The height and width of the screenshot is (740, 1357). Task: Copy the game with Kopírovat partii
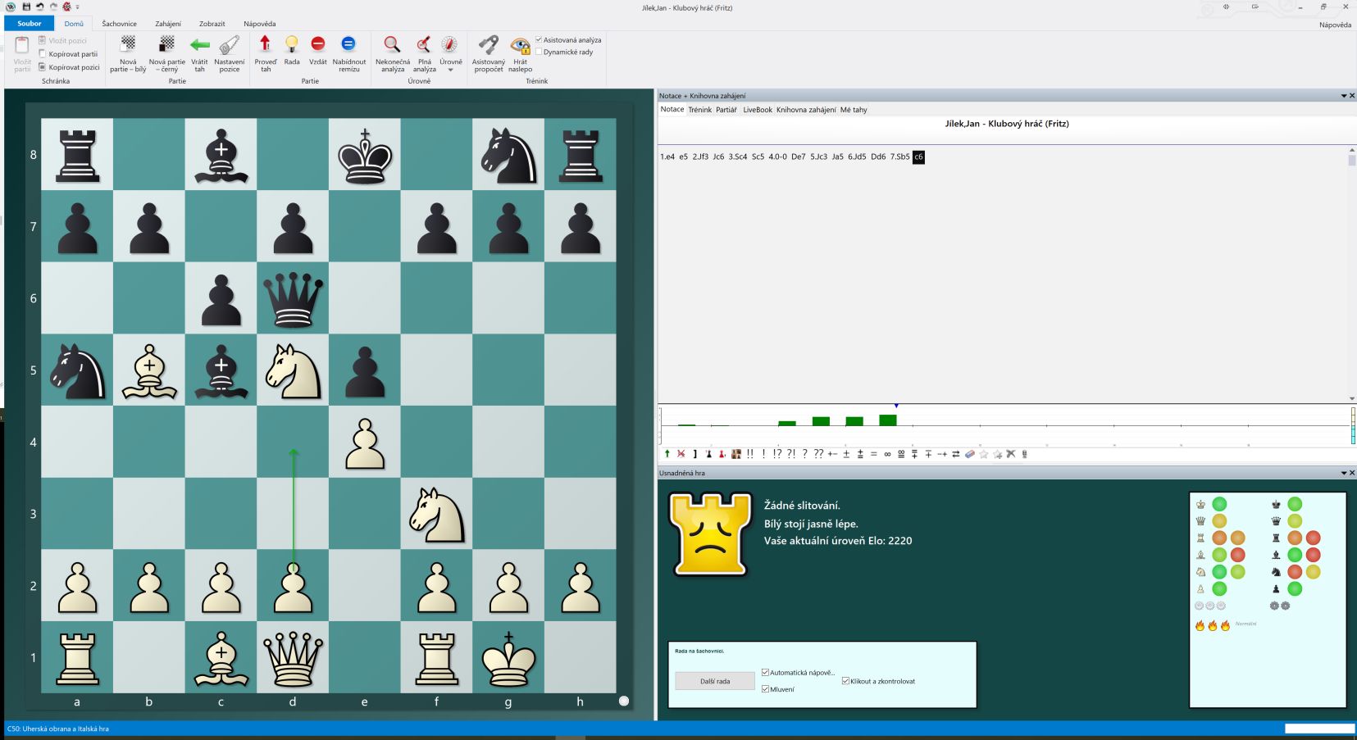(69, 54)
